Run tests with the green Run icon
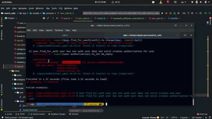This screenshot has height=119, width=212. tap(162, 13)
